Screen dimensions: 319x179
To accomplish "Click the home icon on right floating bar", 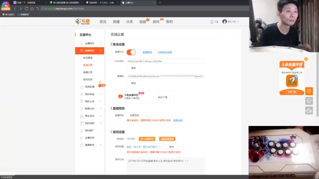I will point(309,101).
